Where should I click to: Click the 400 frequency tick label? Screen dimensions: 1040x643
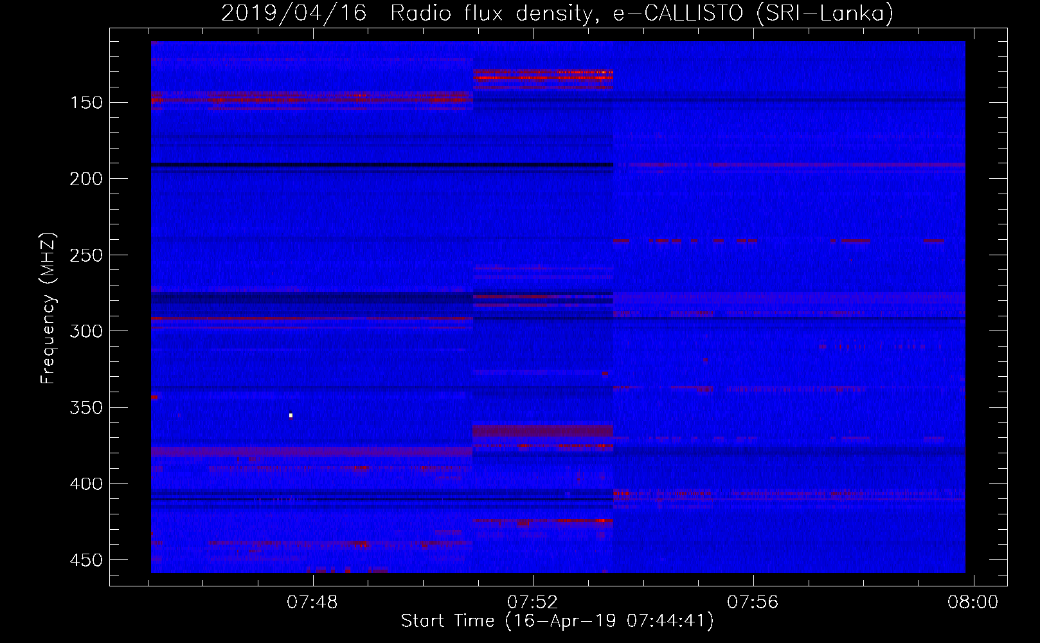coord(86,484)
